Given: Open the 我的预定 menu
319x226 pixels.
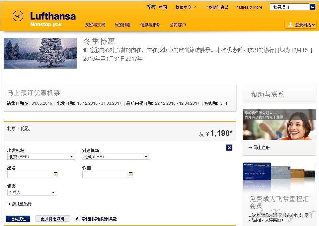Looking at the screenshot, I should pyautogui.click(x=123, y=25).
